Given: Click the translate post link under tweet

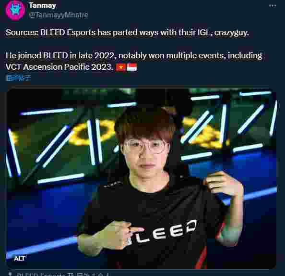Looking at the screenshot, I should pyautogui.click(x=18, y=77).
